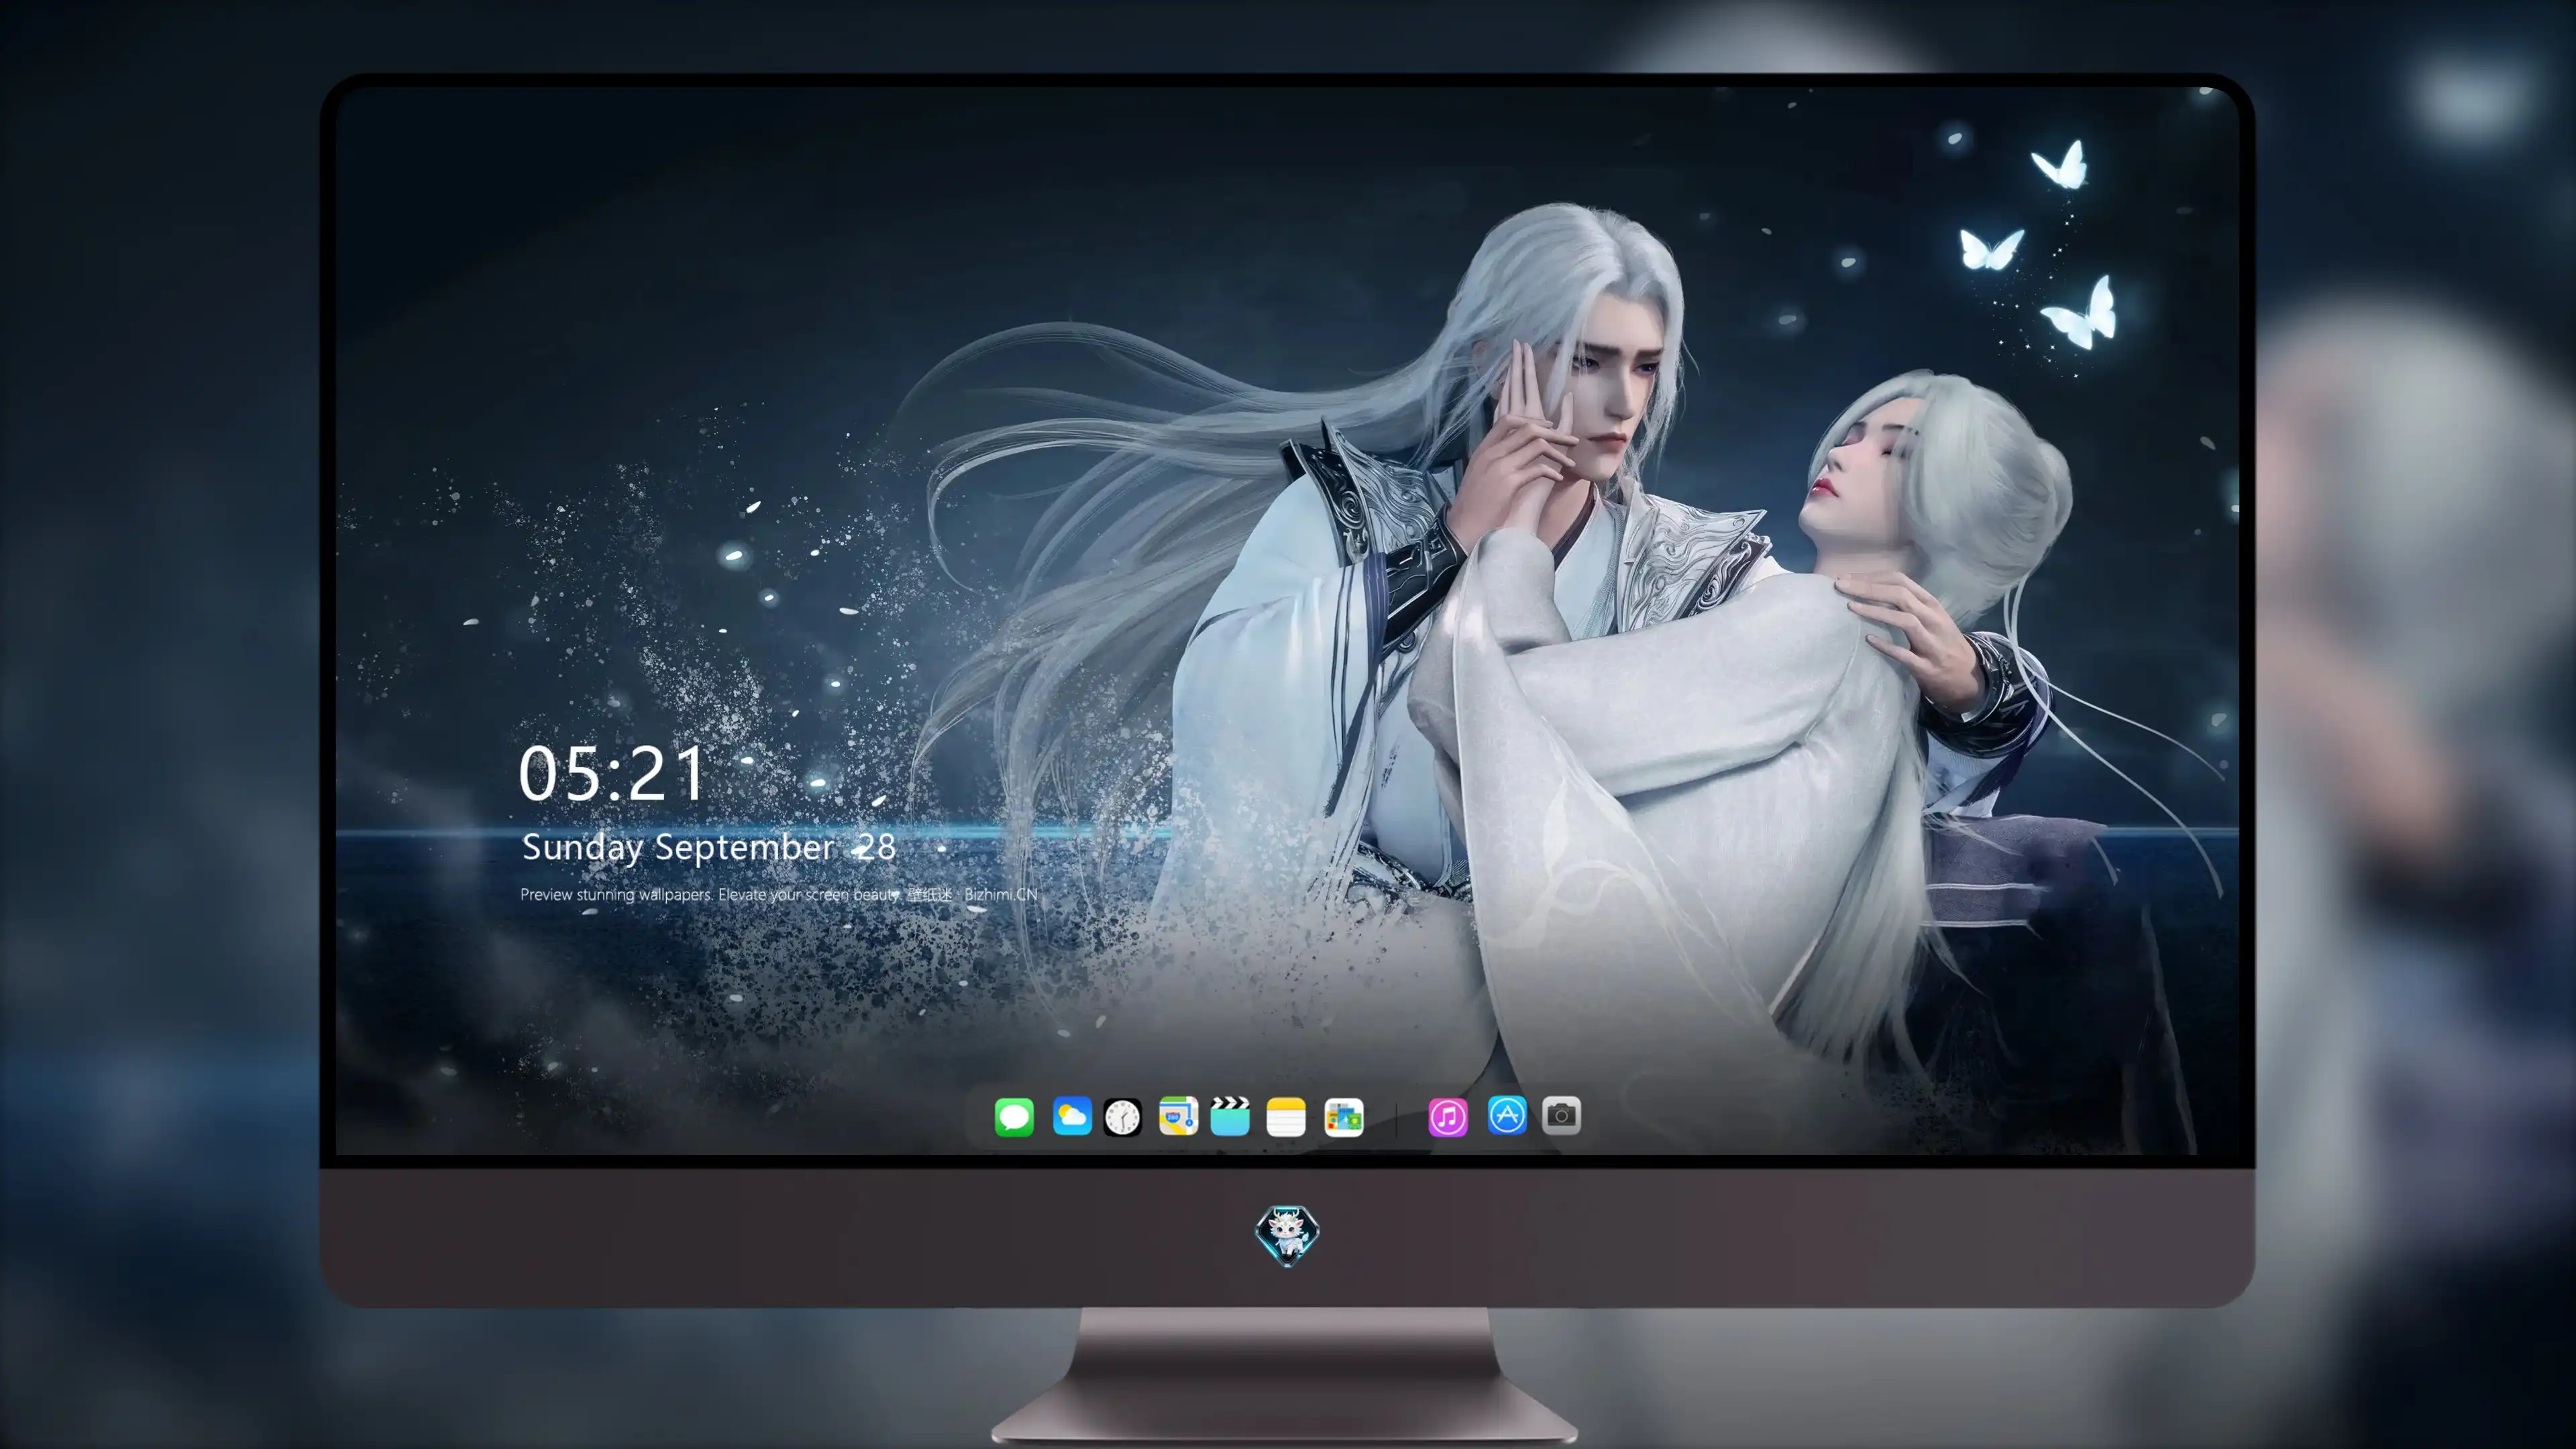The height and width of the screenshot is (1449, 2576).
Task: Open the Camera app icon
Action: click(x=1561, y=1115)
